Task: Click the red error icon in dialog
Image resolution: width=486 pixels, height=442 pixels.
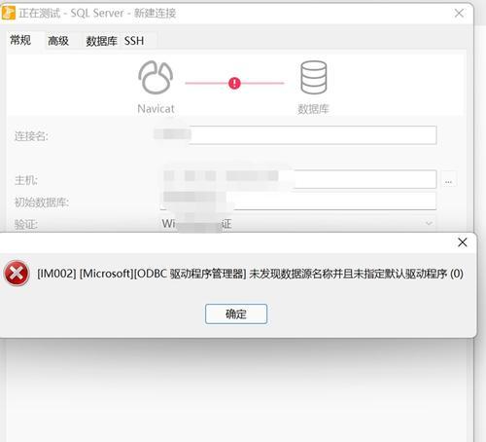Action: pos(17,274)
